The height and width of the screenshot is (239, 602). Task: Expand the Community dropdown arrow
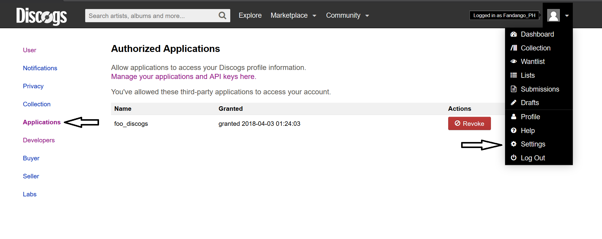pos(367,16)
